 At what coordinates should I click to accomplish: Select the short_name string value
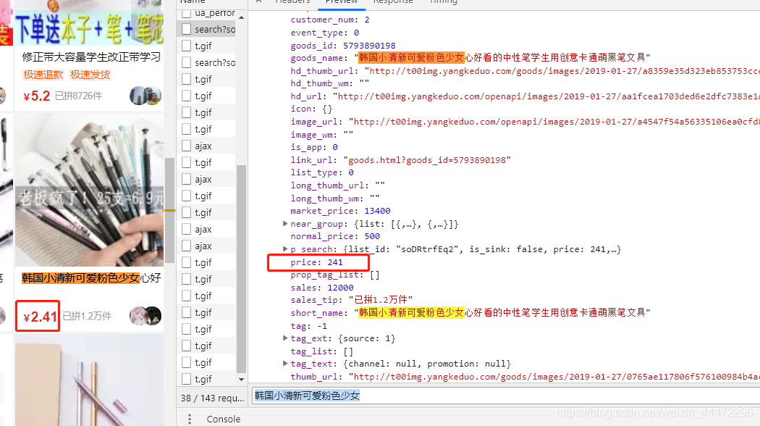pos(502,312)
